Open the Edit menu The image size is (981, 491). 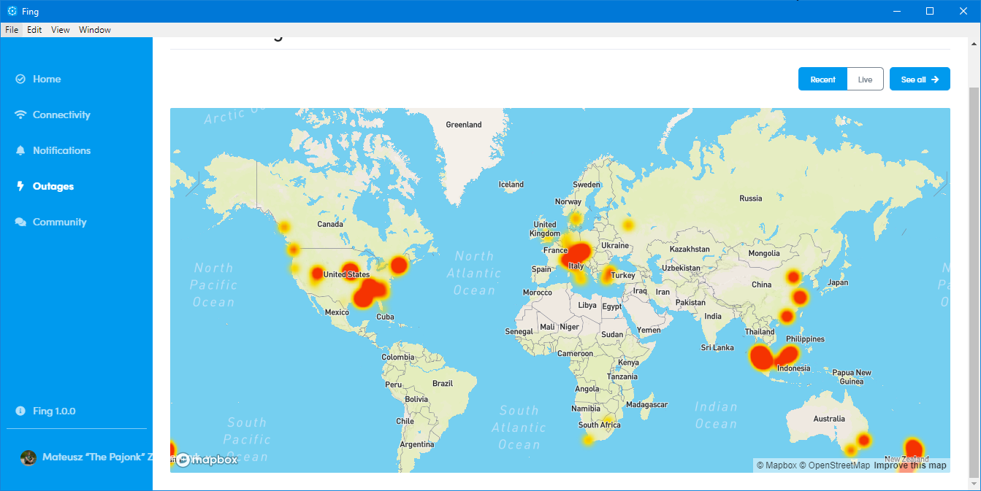(34, 30)
